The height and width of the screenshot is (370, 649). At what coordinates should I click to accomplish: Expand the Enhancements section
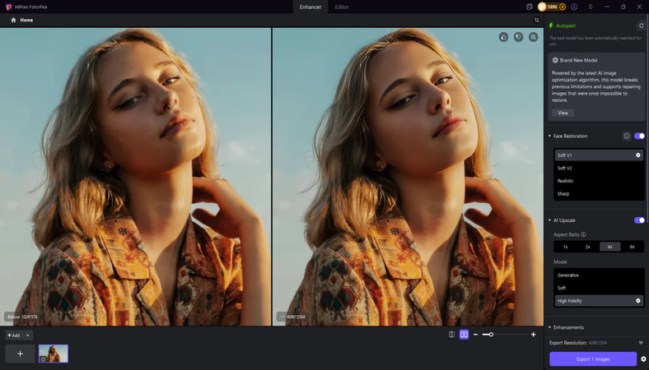pos(549,327)
